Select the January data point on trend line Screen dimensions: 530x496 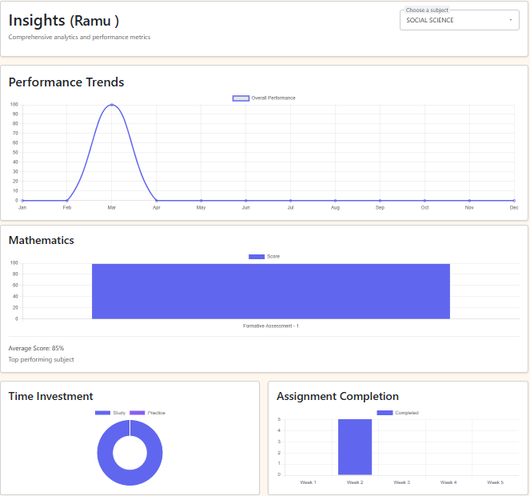point(22,200)
